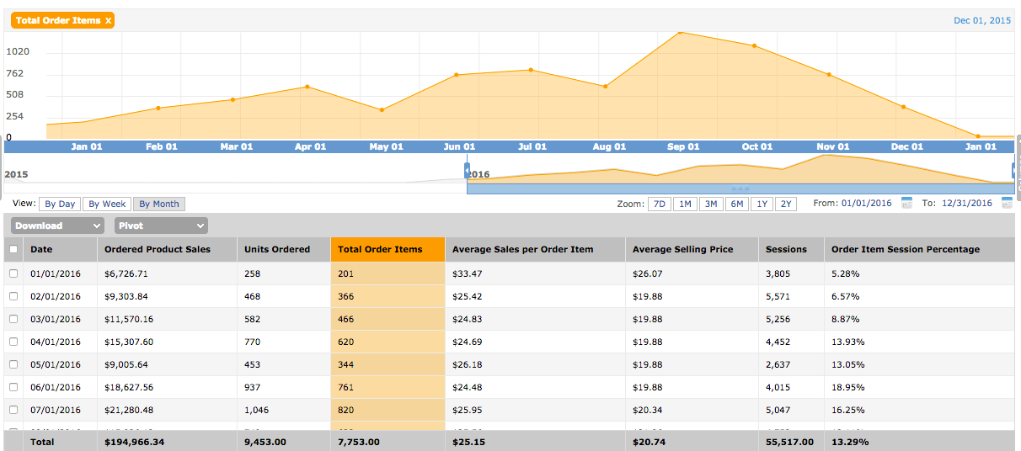This screenshot has height=451, width=1021.
Task: Open the Download dropdown
Action: click(x=58, y=225)
